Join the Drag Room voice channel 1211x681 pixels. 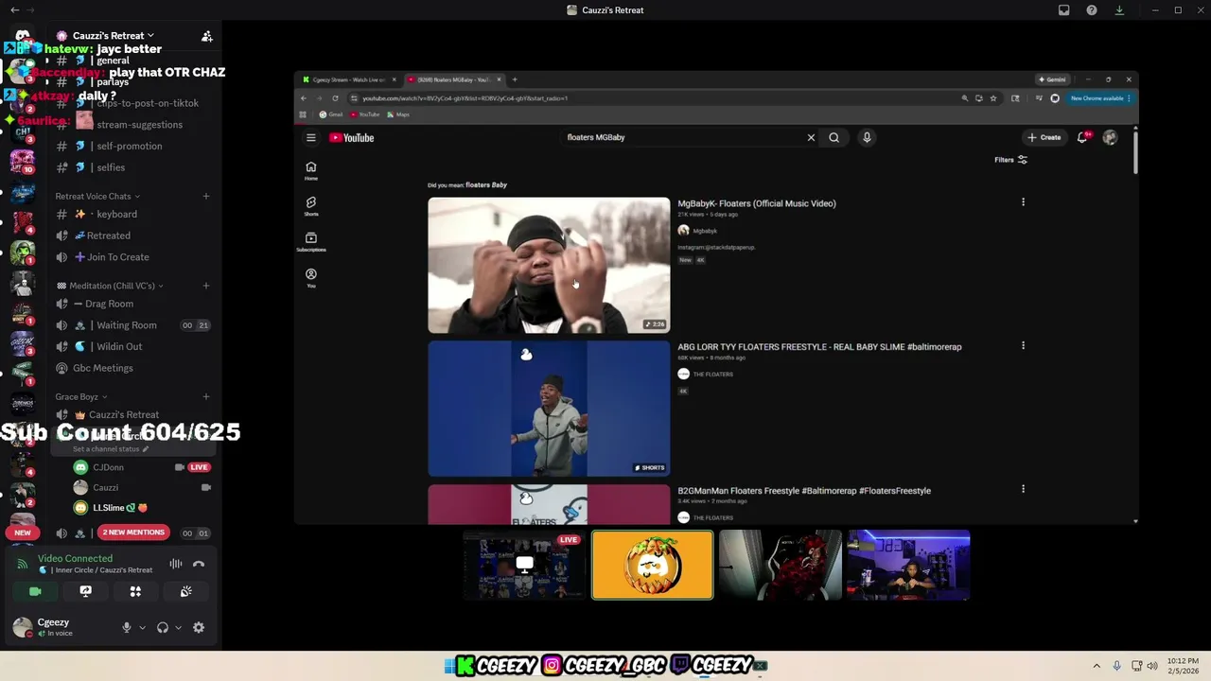(110, 304)
